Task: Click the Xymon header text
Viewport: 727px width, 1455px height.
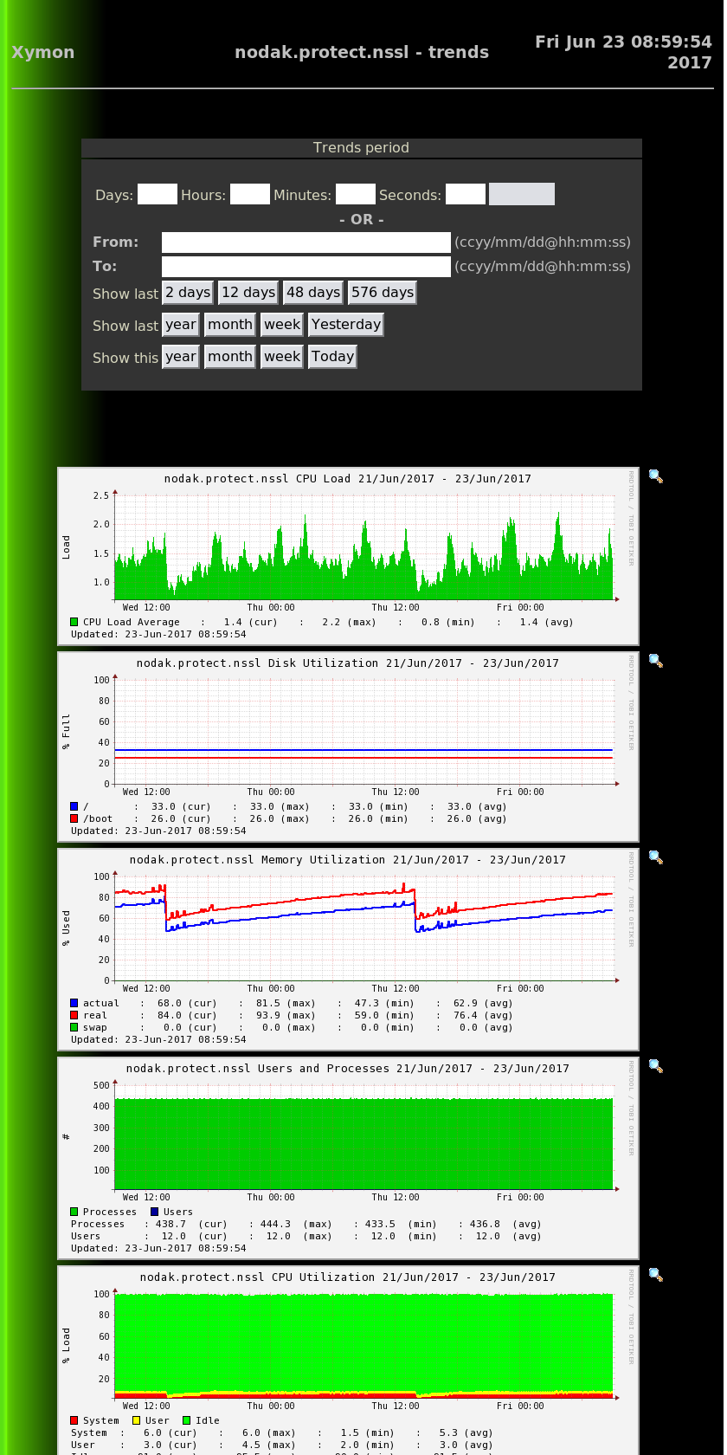Action: click(43, 52)
